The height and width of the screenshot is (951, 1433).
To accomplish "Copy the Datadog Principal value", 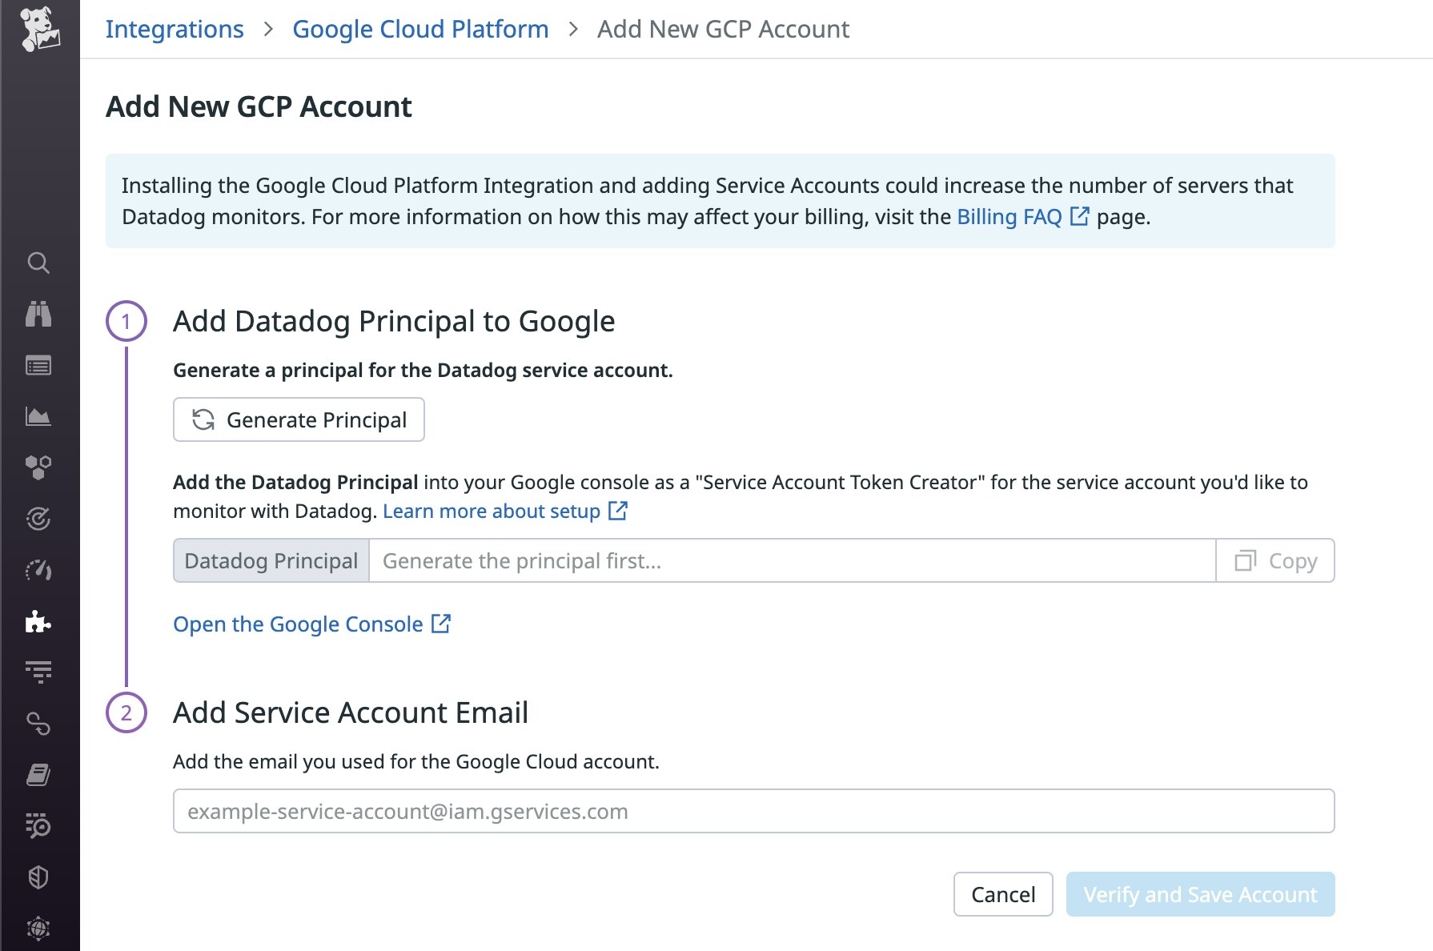I will pyautogui.click(x=1275, y=561).
